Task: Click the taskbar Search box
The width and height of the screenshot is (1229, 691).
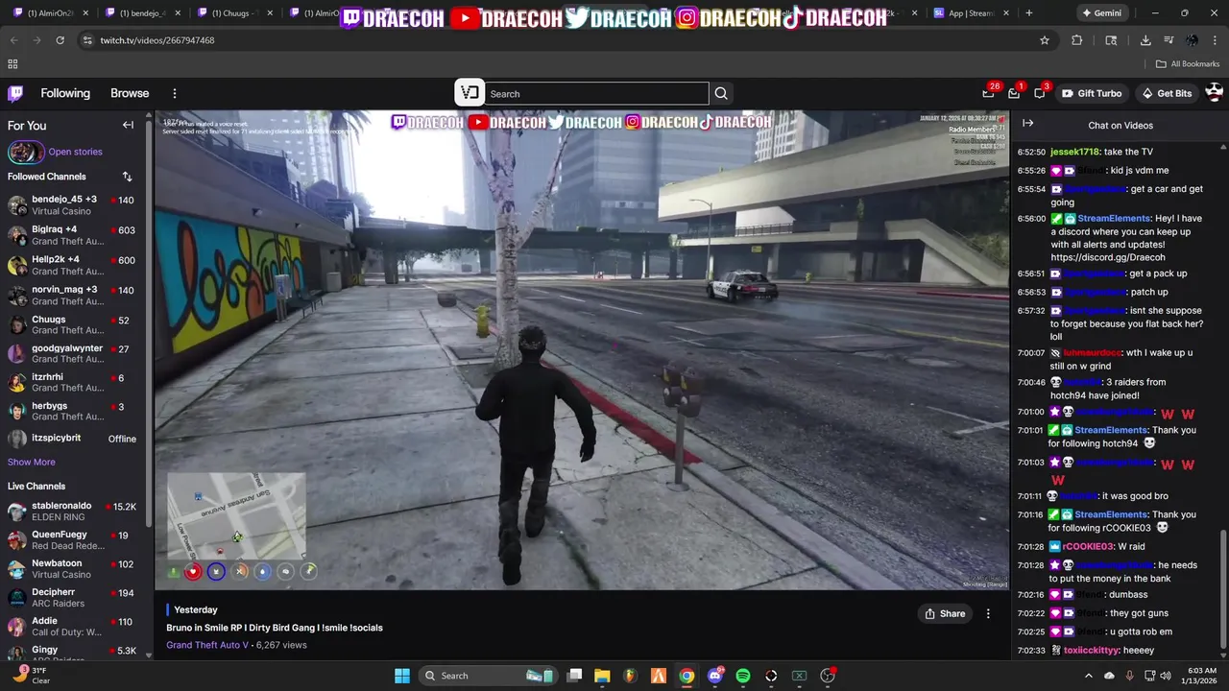Action: pos(490,676)
